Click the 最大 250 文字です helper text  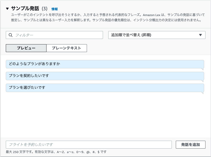coord(56,152)
